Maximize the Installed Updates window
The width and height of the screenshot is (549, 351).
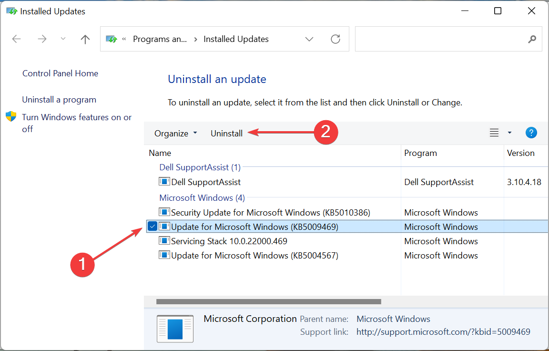498,11
